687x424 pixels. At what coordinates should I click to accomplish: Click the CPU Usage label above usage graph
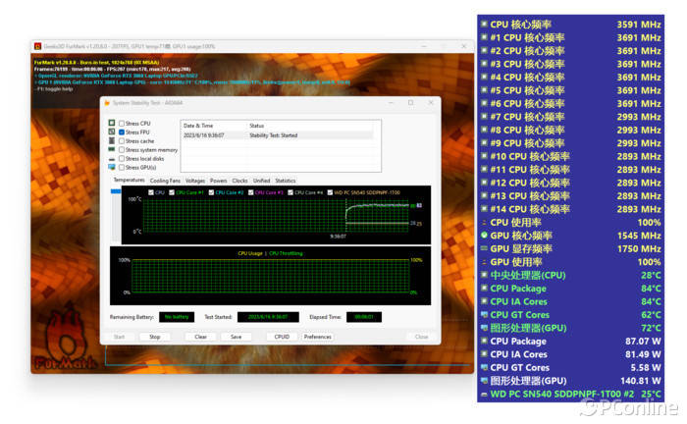pyautogui.click(x=250, y=253)
